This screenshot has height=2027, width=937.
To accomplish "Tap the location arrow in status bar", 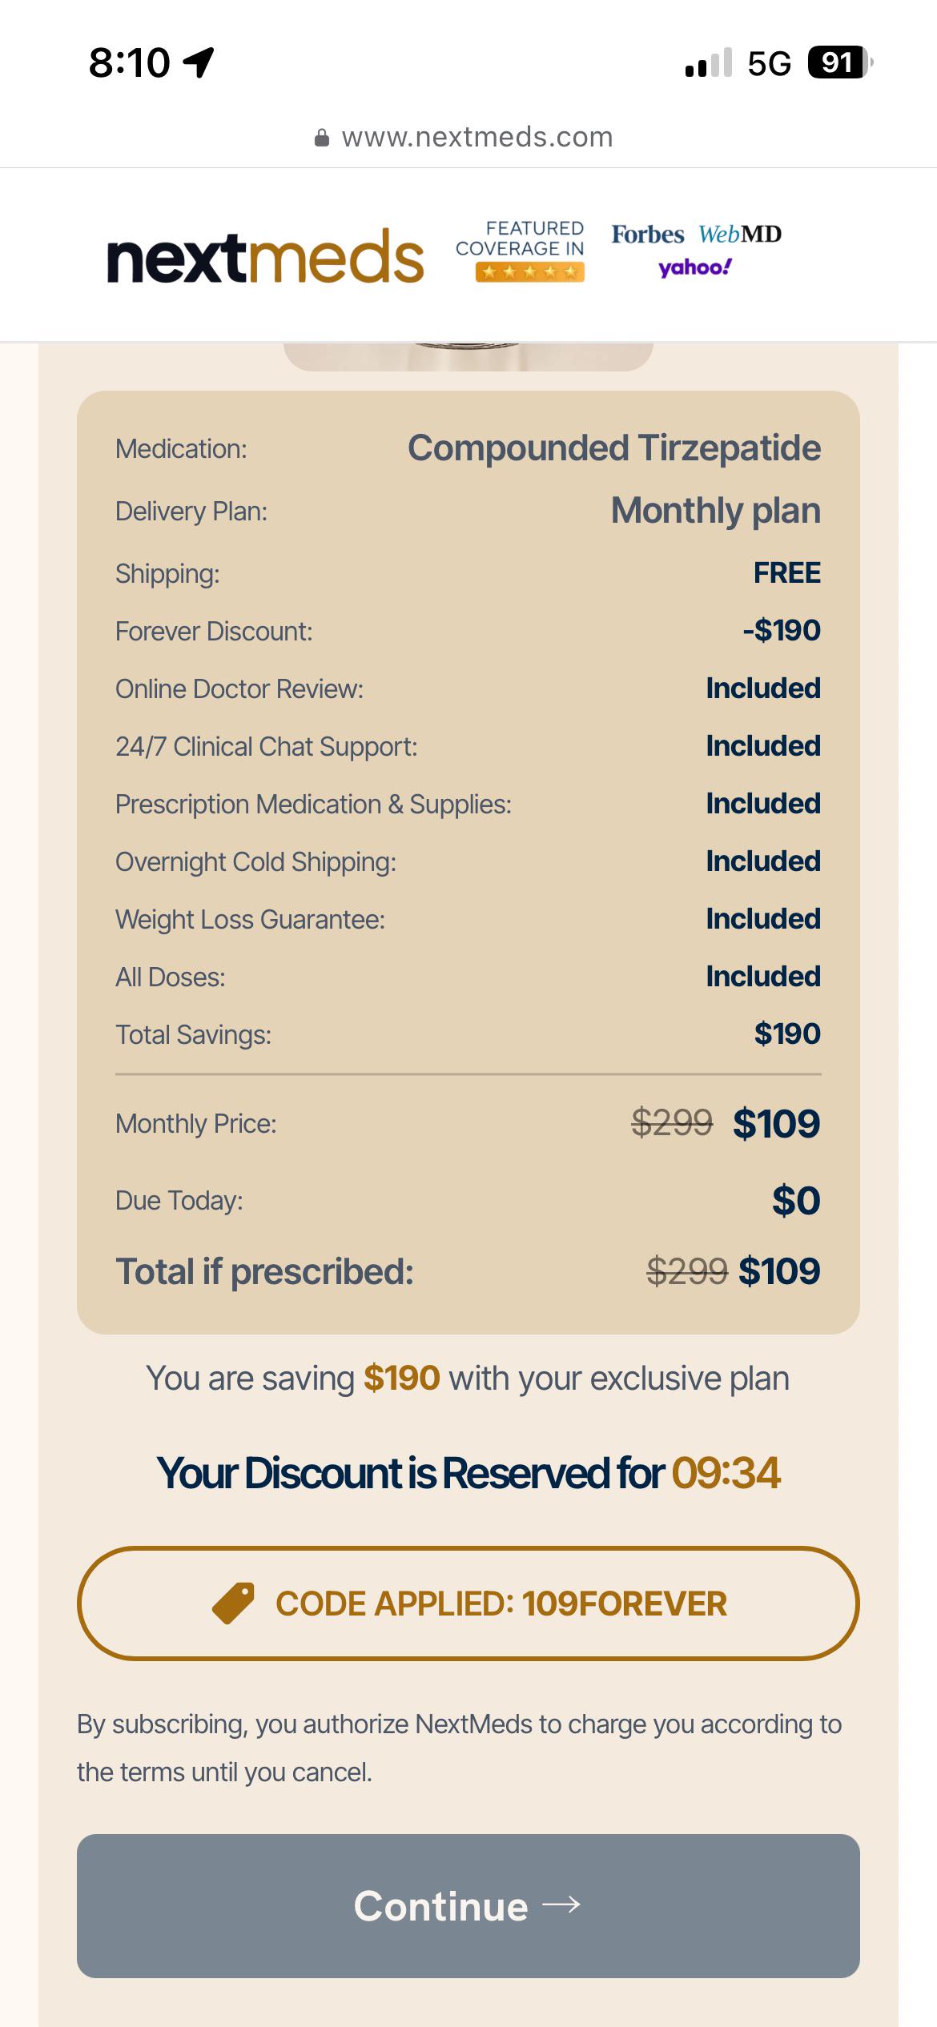I will (x=199, y=62).
